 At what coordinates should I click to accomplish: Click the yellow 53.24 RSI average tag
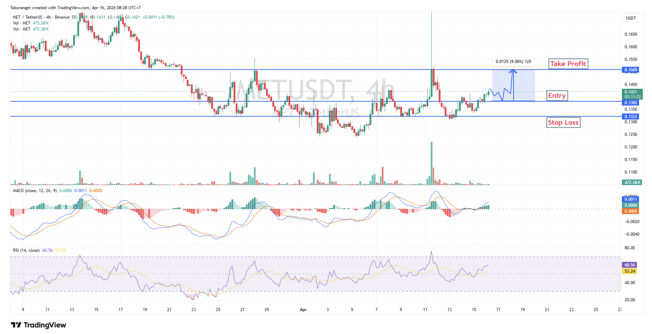[629, 271]
